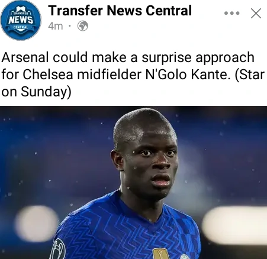Click the NEWS shield text inside page logo
Viewport: 267px width, 259px height.
pos(21,20)
